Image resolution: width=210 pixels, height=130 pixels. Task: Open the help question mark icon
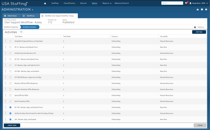pyautogui.click(x=206, y=9)
